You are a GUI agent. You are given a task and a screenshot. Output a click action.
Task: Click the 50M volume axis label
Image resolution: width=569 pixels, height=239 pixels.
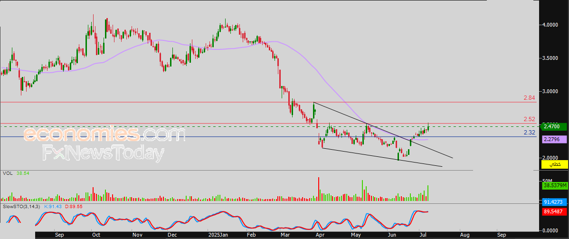click(547, 181)
